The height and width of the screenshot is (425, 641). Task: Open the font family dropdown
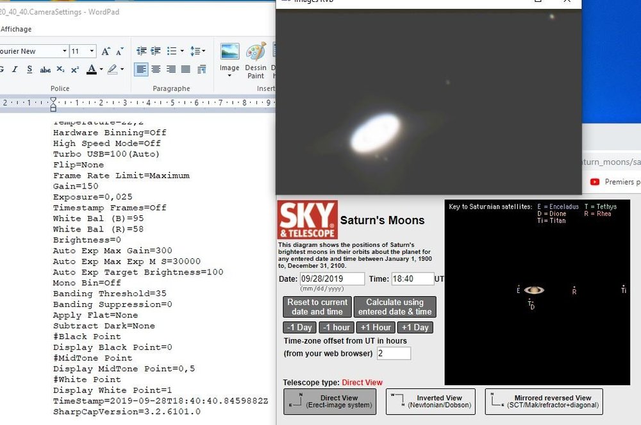click(65, 51)
